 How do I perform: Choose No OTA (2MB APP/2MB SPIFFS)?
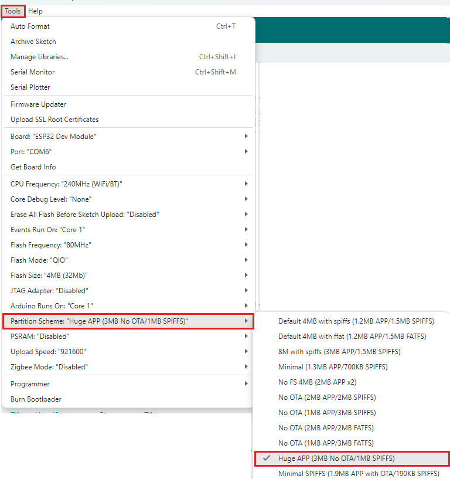352,398
